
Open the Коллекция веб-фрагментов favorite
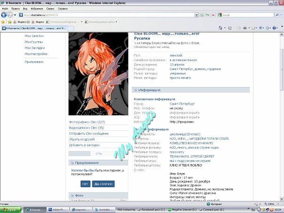[62, 22]
